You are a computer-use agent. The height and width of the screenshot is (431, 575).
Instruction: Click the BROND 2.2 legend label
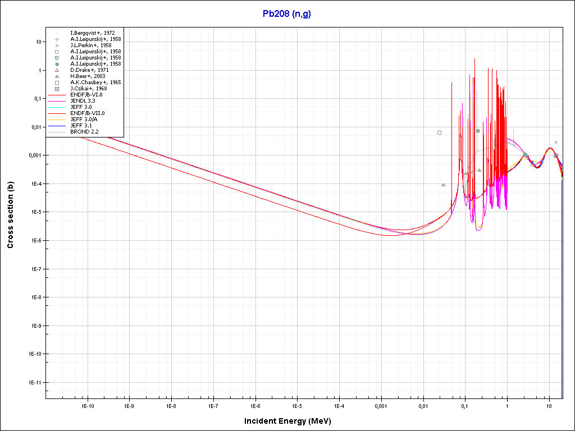click(x=84, y=132)
